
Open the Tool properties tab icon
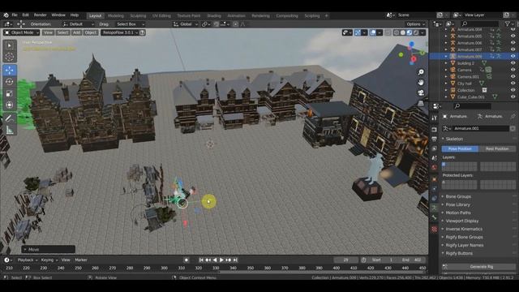click(x=435, y=118)
